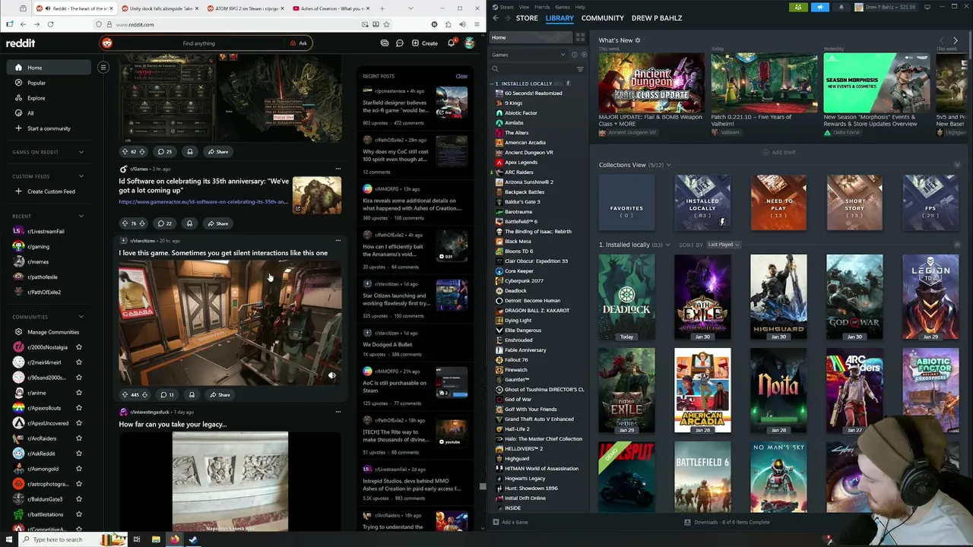The image size is (973, 547).
Task: Open Sort By Last Played dropdown
Action: pyautogui.click(x=724, y=245)
